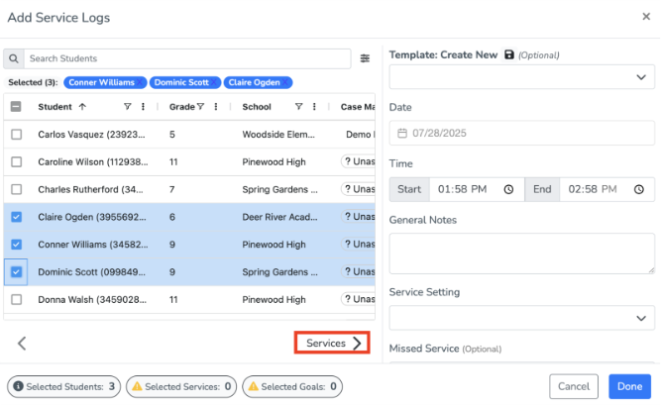Click the Date field showing 07/28/2025
Screen dimensions: 661x405
click(521, 133)
